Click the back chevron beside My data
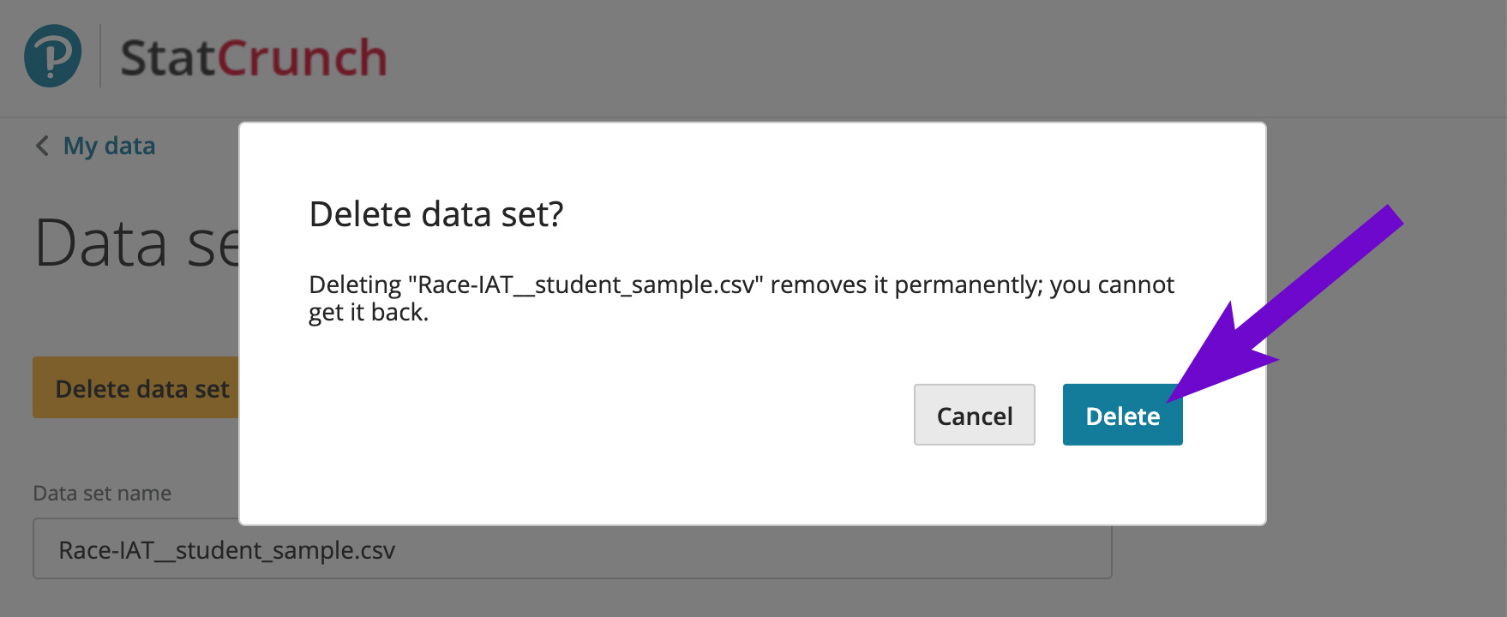Image resolution: width=1507 pixels, height=617 pixels. 42,146
